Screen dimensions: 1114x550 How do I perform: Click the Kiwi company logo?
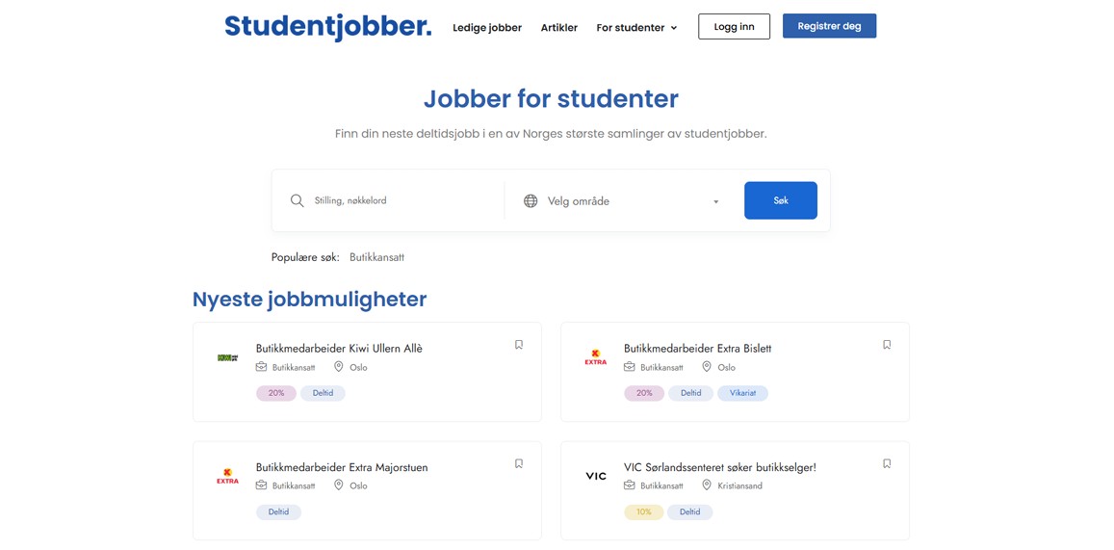point(227,357)
